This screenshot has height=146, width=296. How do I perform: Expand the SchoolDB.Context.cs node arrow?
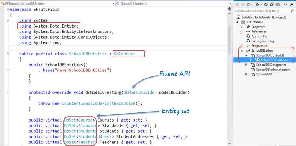click(251, 60)
